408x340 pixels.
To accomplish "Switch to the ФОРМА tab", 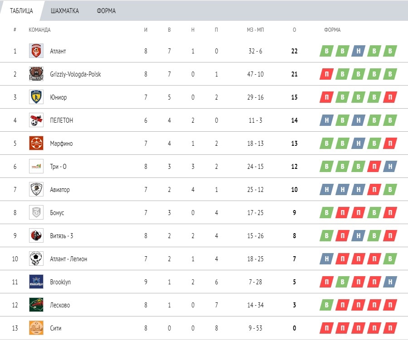I will [x=106, y=11].
